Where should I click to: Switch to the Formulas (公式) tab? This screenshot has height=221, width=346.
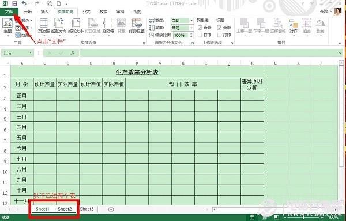[86, 12]
